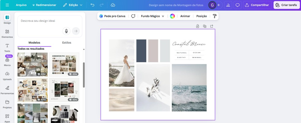Select the ocean waves photo
The width and height of the screenshot is (301, 123).
point(189,88)
